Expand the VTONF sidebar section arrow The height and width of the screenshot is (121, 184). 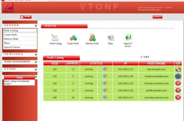[x=36, y=70]
